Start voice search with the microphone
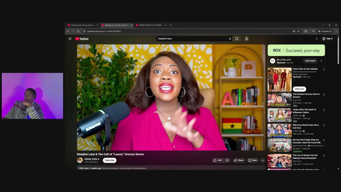Screen dimensions: 341x192 (x=246, y=39)
